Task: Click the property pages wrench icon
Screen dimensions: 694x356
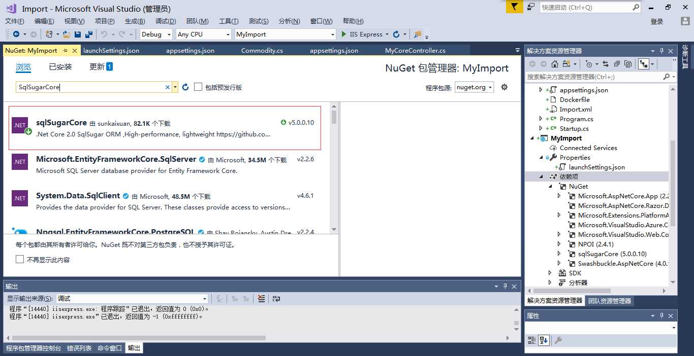Action: click(x=558, y=340)
